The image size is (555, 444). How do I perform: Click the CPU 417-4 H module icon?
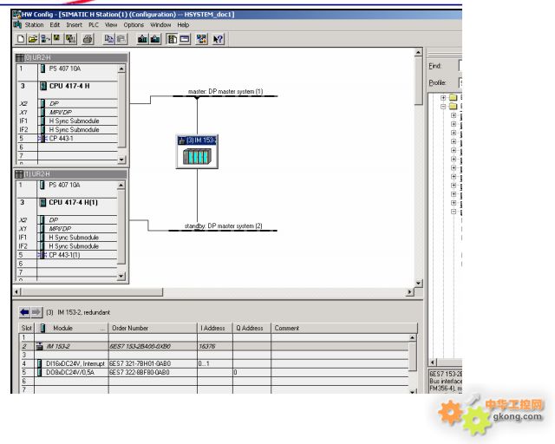pyautogui.click(x=43, y=86)
